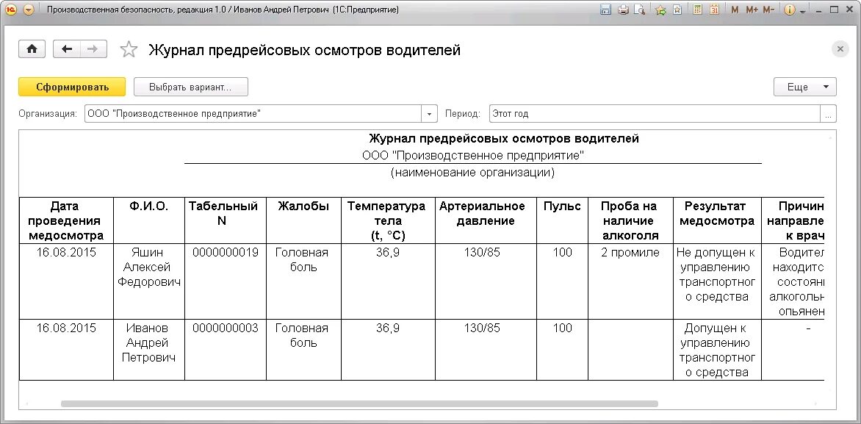Viewport: 861px width, 424px height.
Task: Select Не допущен к управлению cell
Action: [x=717, y=281]
